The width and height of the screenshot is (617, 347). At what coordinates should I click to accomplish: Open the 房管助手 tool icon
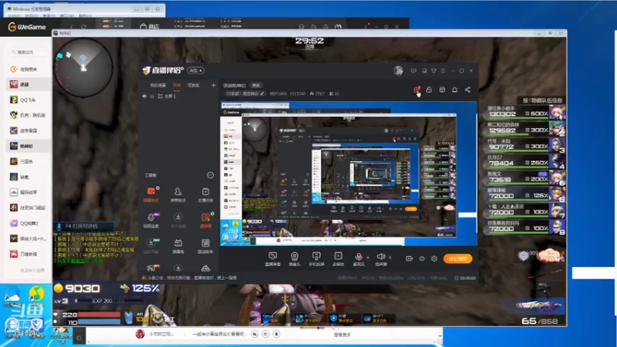(x=178, y=194)
